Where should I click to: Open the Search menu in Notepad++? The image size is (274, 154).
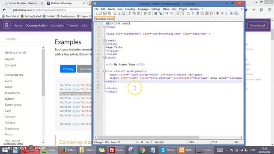tap(111, 9)
